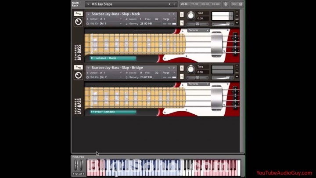Click the volume slider on Slap - Neck

[x=223, y=24]
